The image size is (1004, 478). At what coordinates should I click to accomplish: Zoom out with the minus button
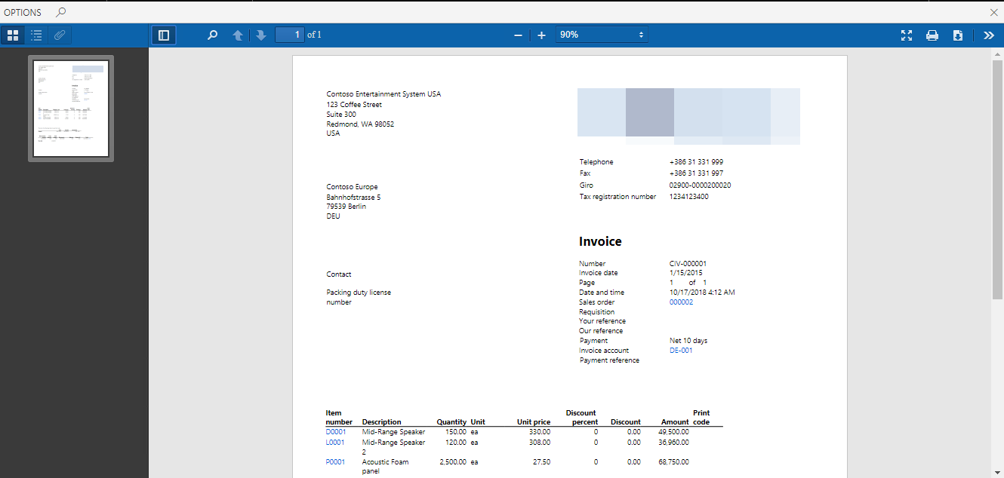click(x=518, y=35)
